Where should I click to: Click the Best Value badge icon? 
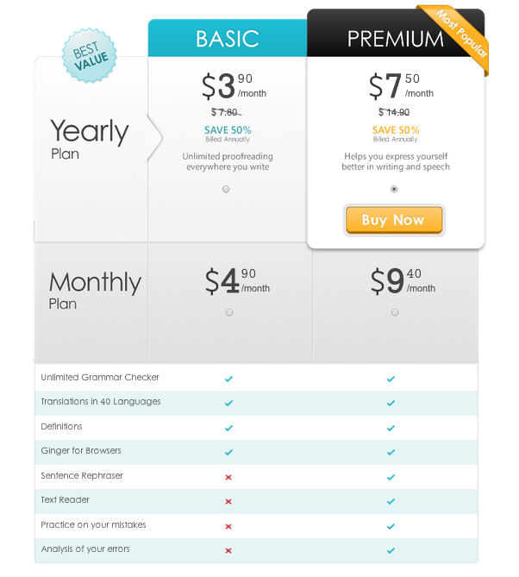(90, 55)
